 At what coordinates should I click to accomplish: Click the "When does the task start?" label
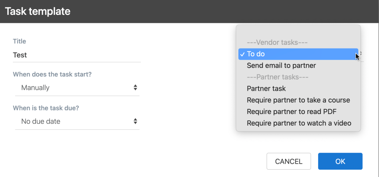point(52,74)
